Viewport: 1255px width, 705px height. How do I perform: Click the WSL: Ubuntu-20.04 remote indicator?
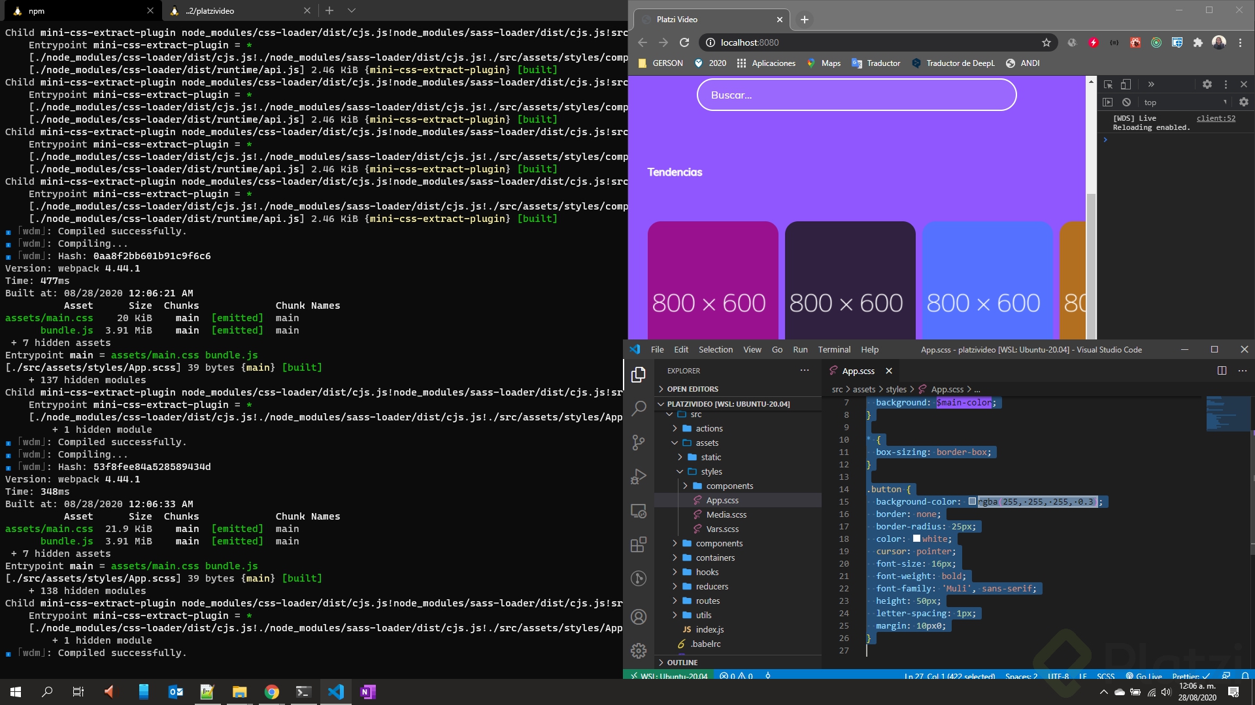pyautogui.click(x=669, y=676)
